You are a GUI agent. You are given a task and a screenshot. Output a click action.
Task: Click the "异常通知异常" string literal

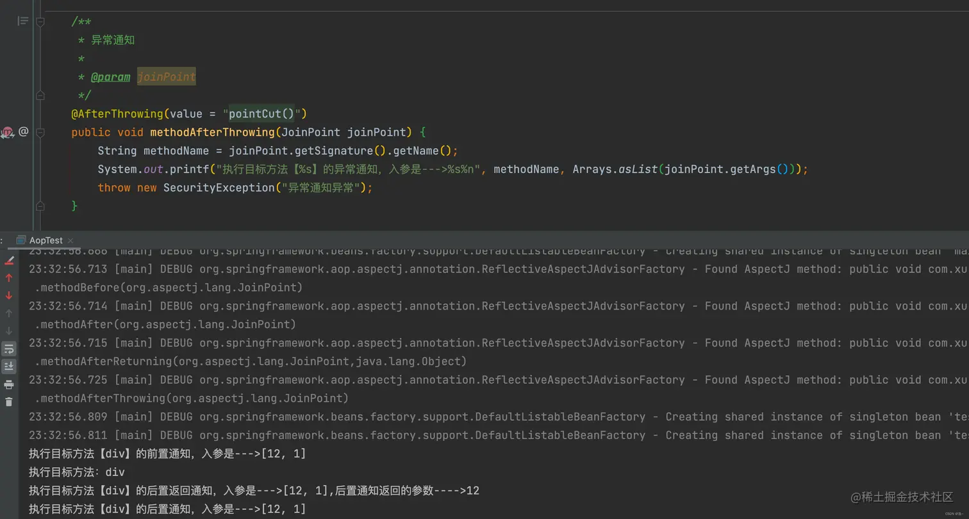320,188
